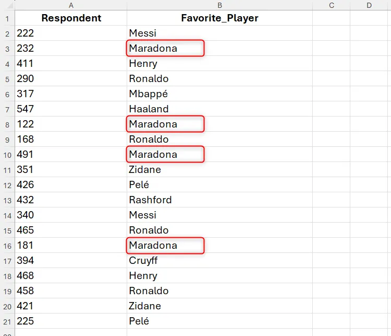Select the column A header
The image size is (391, 336).
coord(71,5)
